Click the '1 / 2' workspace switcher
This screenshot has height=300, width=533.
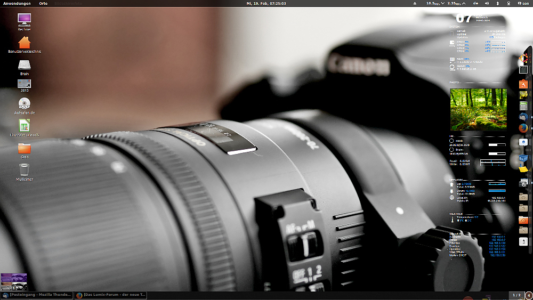coord(516,295)
